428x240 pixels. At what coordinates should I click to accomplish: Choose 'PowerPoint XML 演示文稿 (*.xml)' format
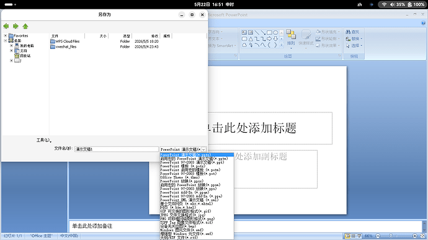pyautogui.click(x=197, y=200)
